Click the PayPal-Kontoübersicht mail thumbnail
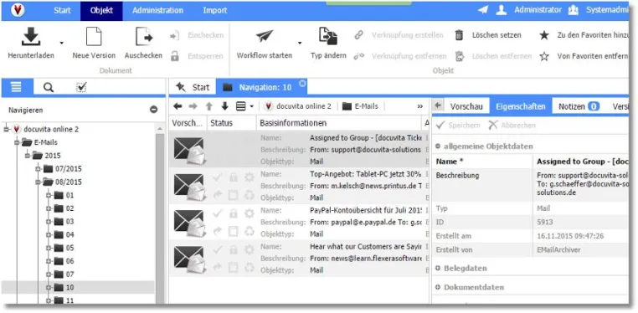This screenshot has width=638, height=313. (190, 223)
